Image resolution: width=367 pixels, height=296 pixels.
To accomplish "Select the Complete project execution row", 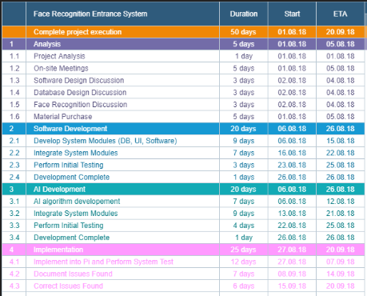I will tap(183, 32).
